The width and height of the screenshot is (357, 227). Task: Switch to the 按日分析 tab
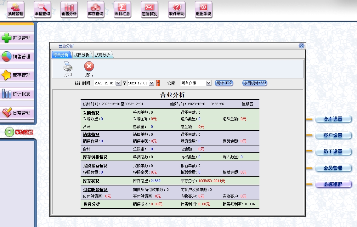click(82, 55)
